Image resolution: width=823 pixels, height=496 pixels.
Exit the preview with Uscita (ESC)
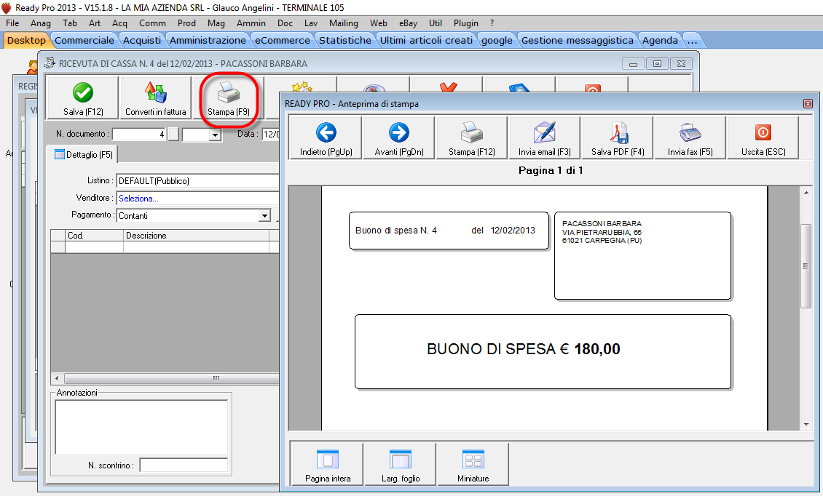(x=763, y=138)
